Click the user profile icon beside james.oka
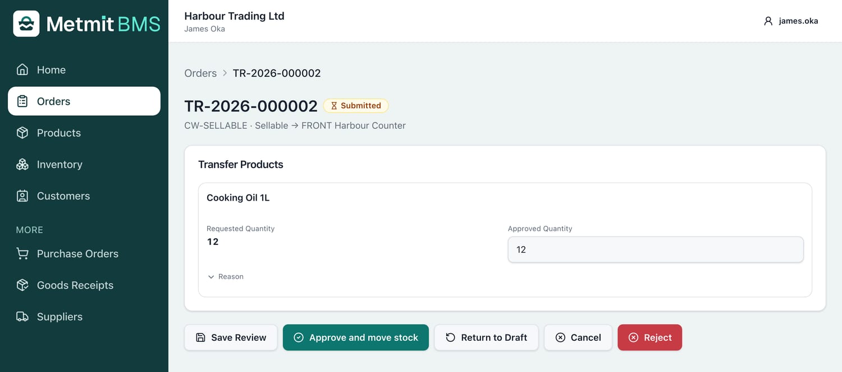The width and height of the screenshot is (842, 372). coord(768,21)
